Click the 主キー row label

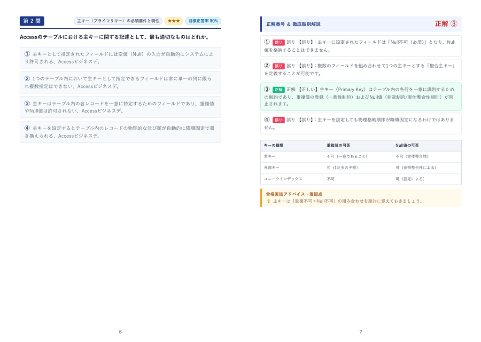270,156
